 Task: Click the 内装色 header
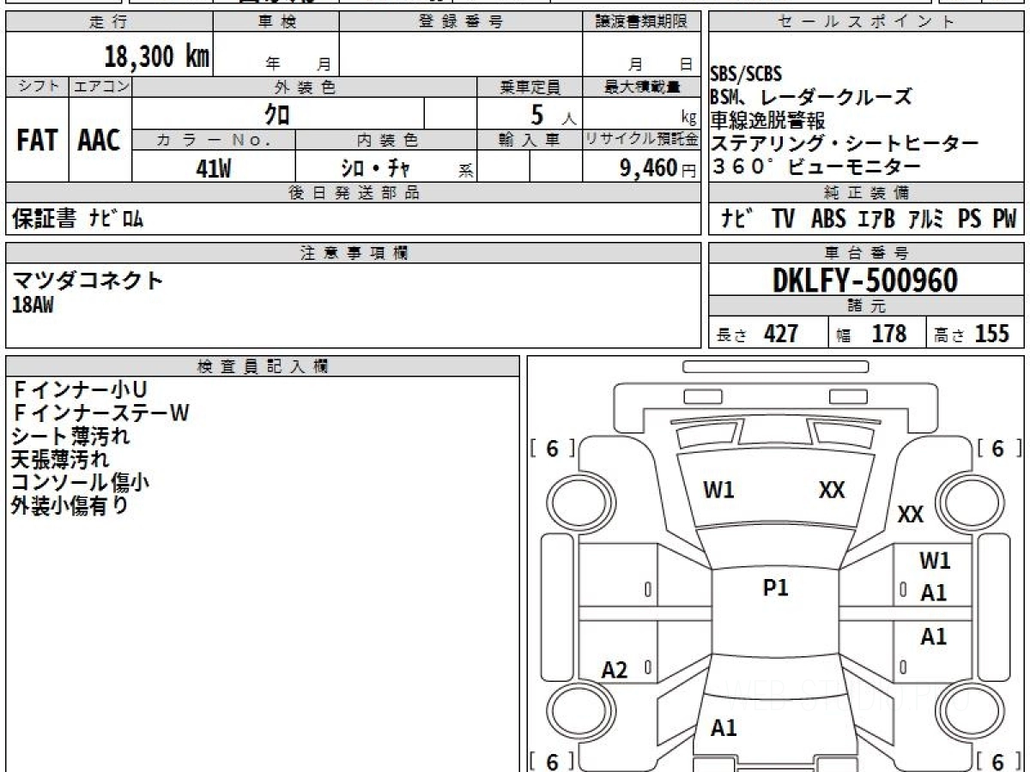(386, 140)
